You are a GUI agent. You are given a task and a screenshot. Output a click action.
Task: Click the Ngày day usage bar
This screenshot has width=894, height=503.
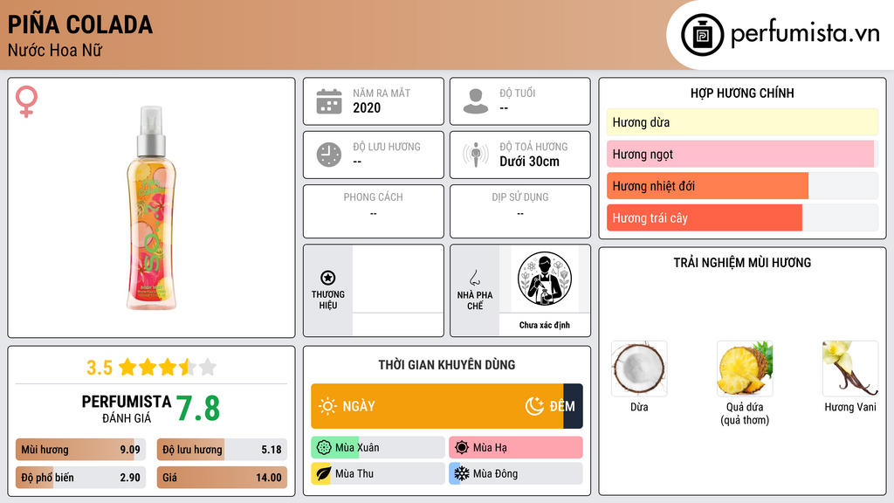point(437,406)
